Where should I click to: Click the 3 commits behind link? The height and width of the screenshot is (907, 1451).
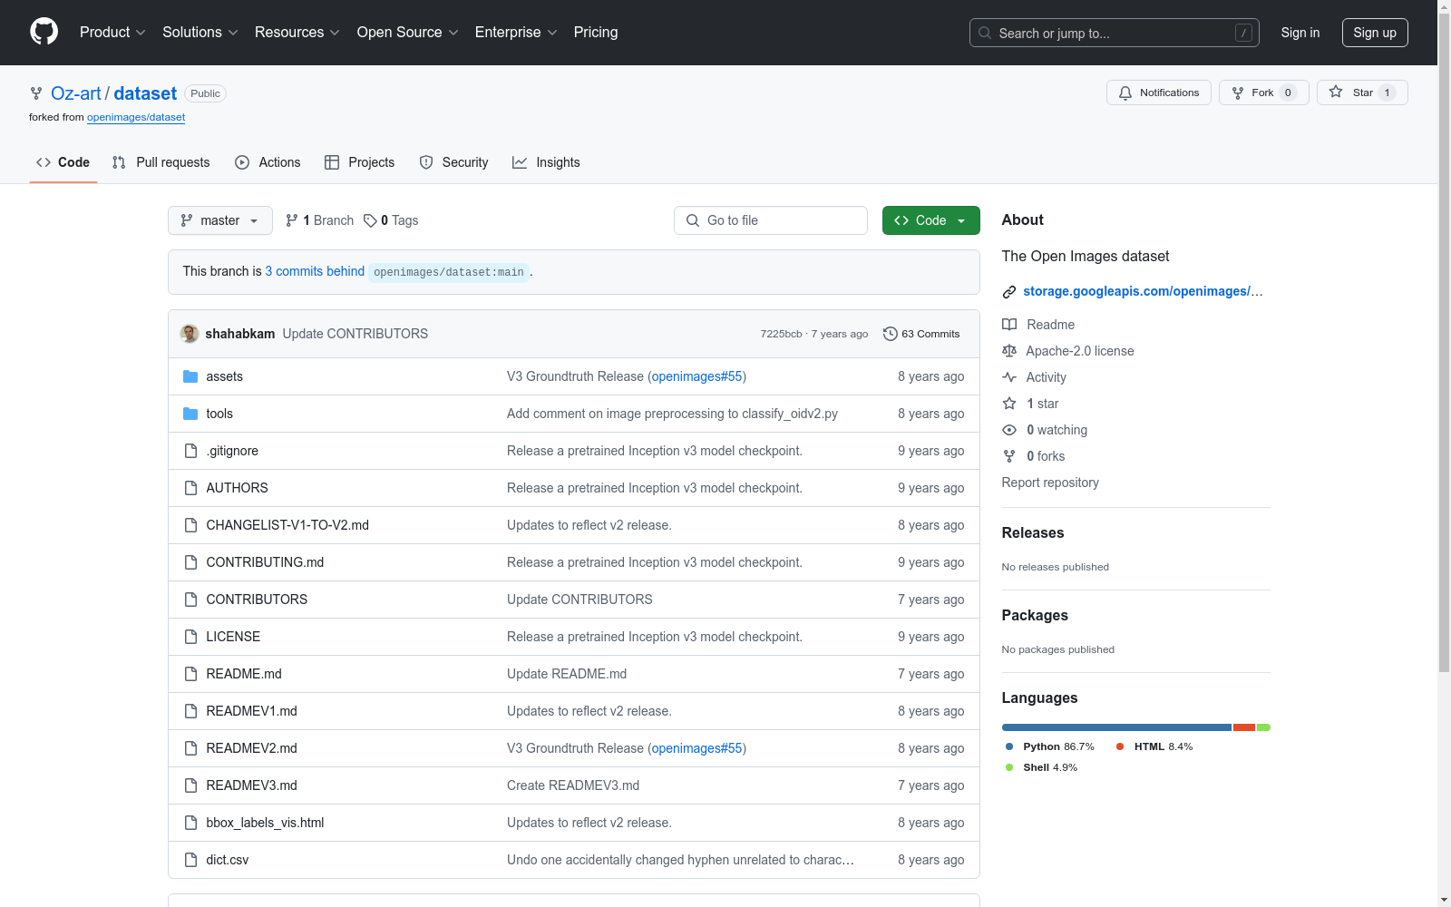point(315,271)
